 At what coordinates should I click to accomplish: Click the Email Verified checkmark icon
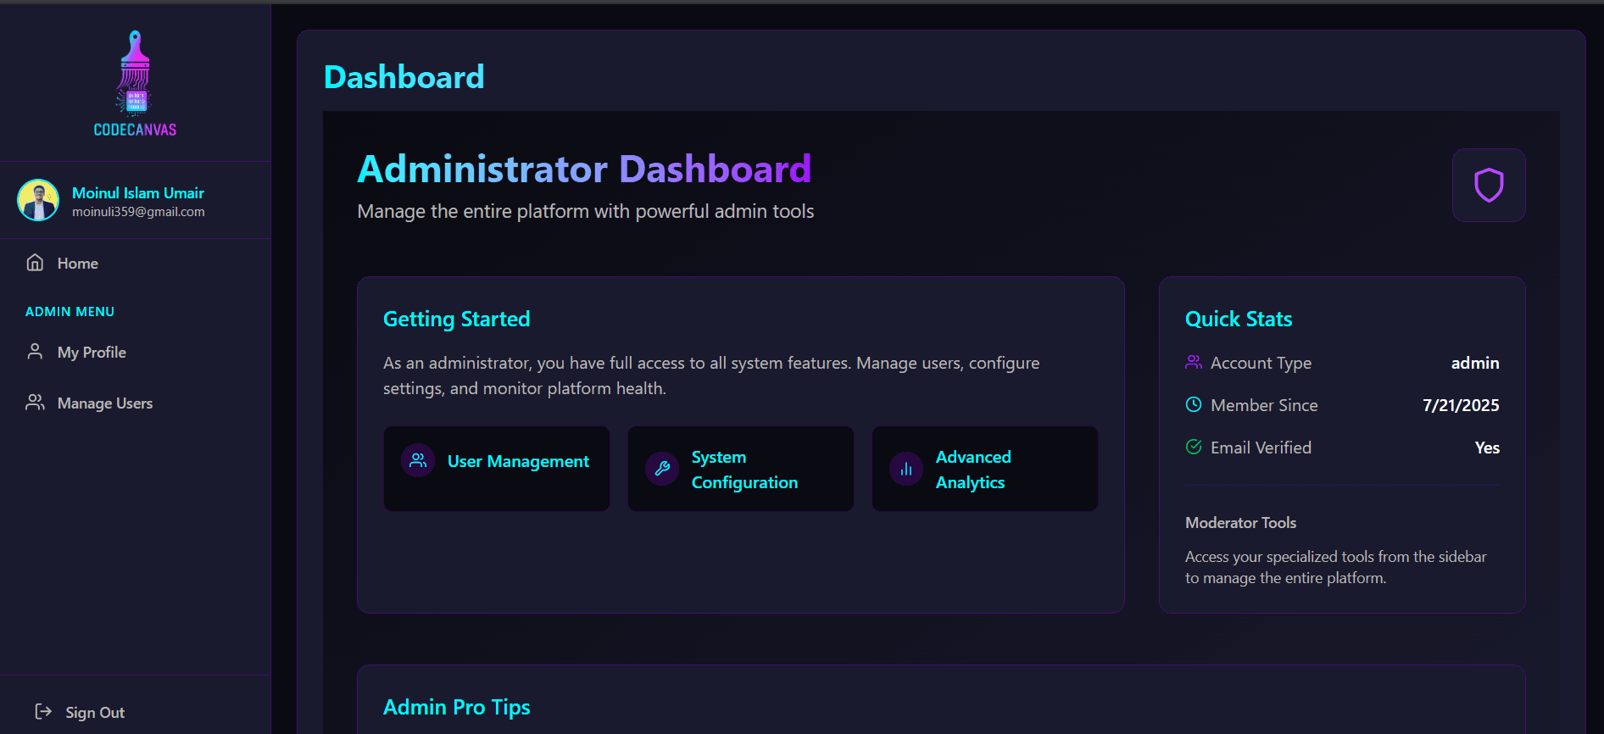pos(1194,448)
